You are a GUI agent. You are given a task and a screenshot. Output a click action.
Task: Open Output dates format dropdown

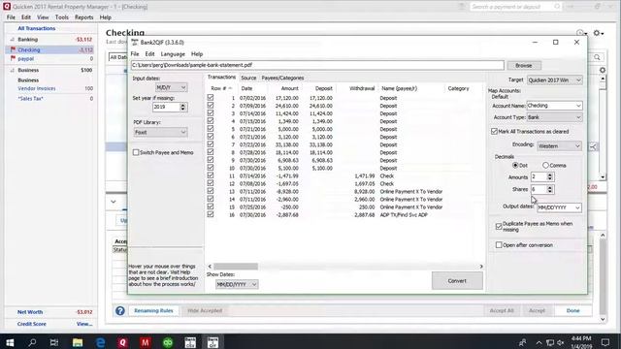point(559,207)
